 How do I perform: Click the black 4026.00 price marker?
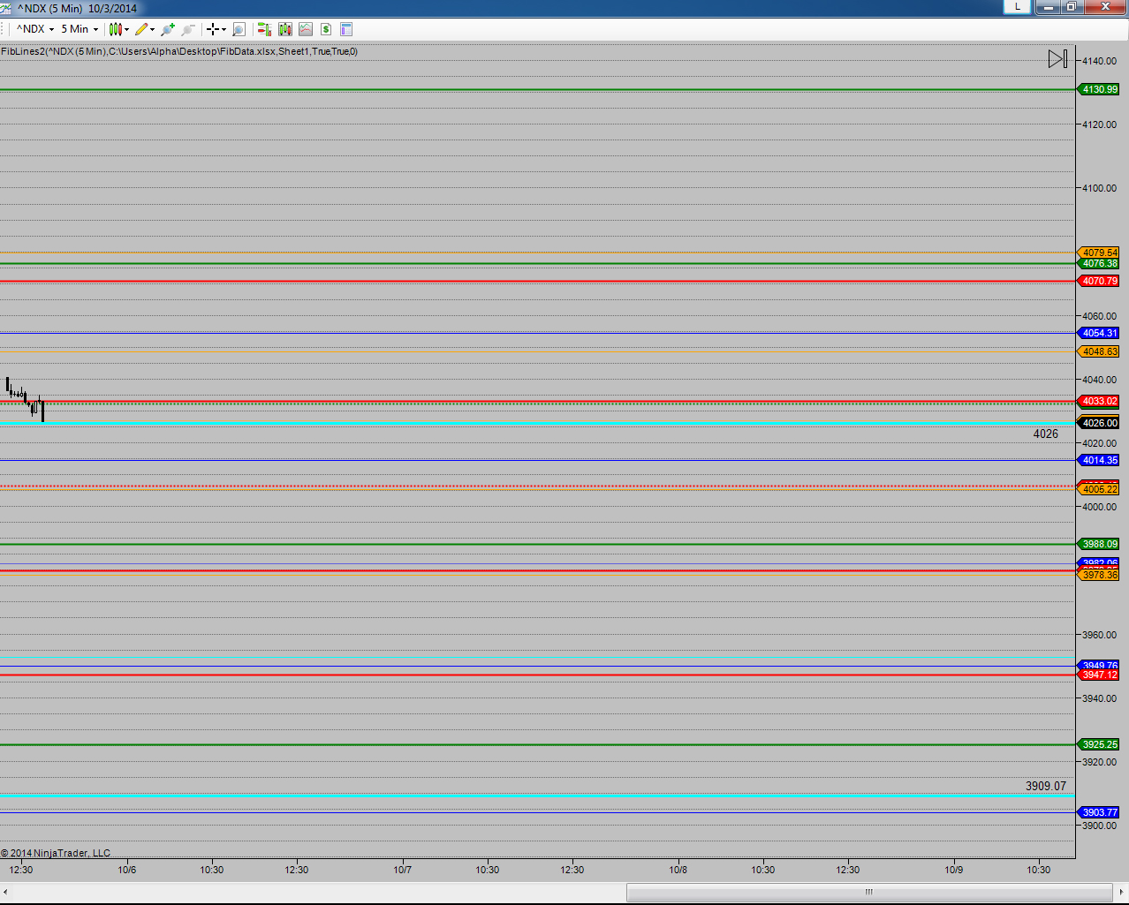coord(1098,423)
